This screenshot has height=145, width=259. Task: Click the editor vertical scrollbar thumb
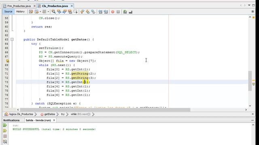tap(250, 81)
